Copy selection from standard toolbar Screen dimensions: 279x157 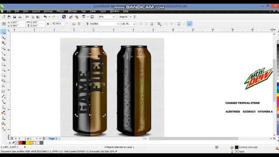[x=33, y=17]
